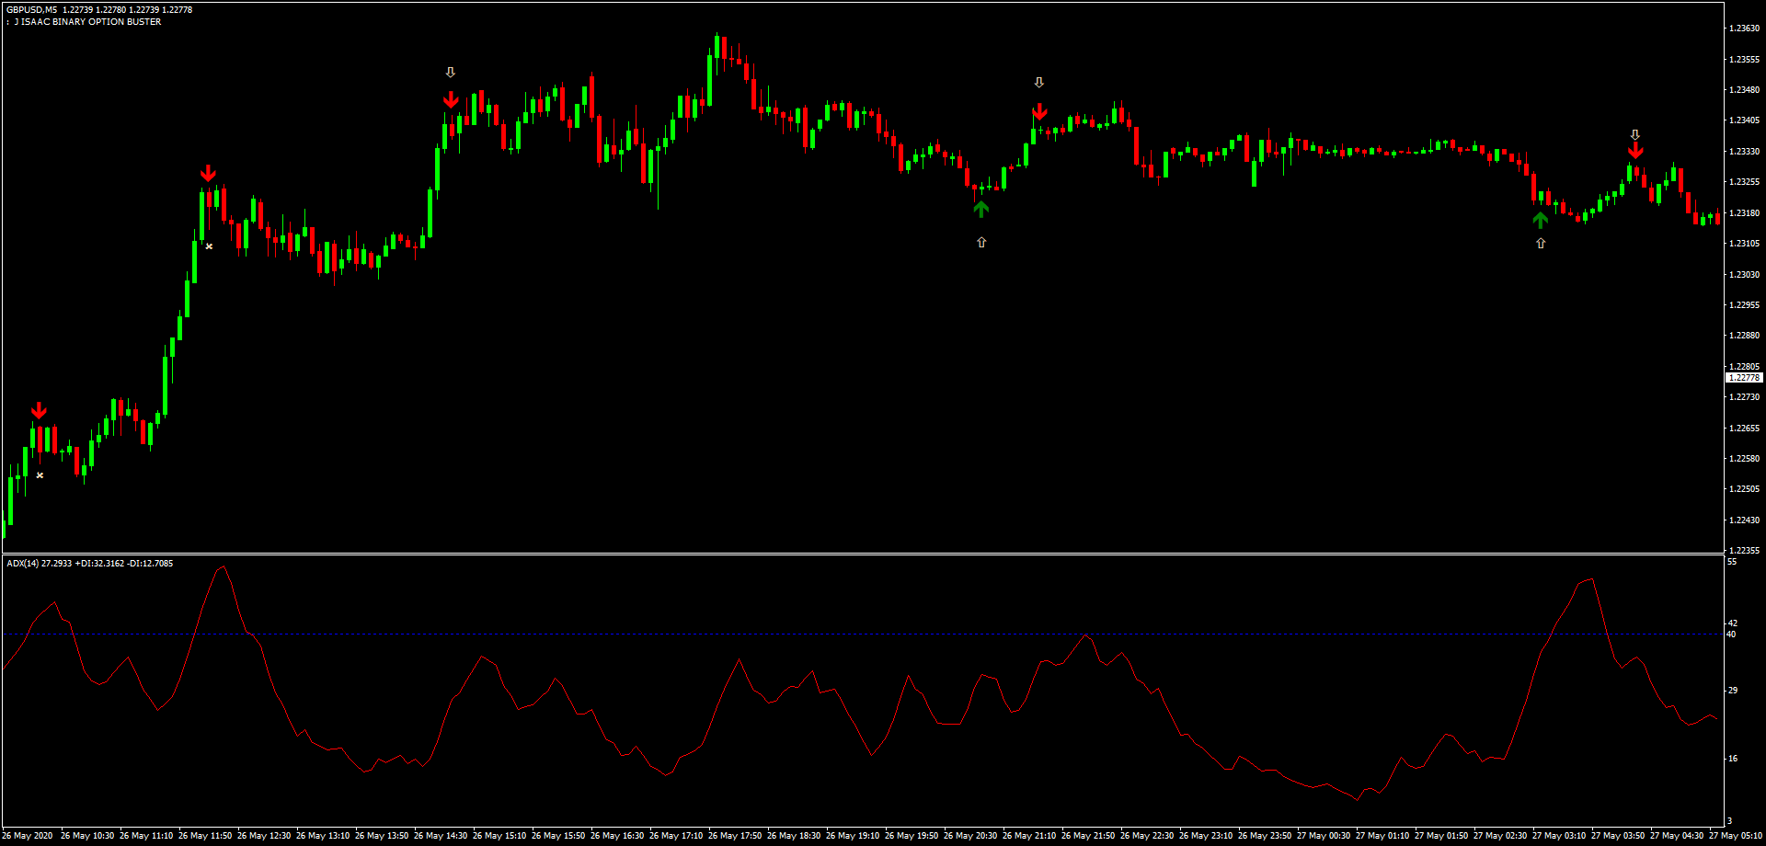This screenshot has width=1766, height=846.
Task: Select the J ISAAC BINARY OPTION BUSTER label
Action: point(87,22)
